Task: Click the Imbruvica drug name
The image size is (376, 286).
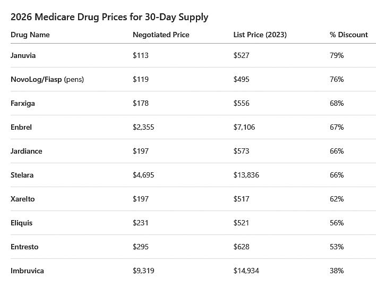Action: click(27, 271)
